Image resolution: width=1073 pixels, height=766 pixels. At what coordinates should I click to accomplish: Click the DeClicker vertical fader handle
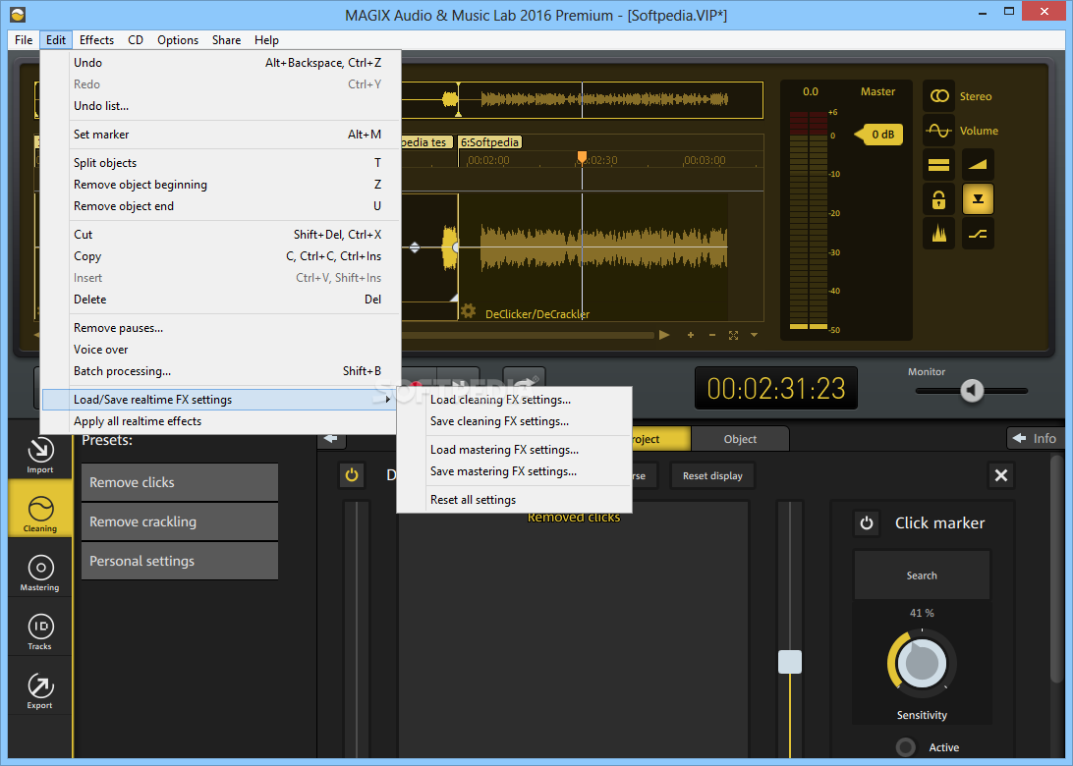coord(790,662)
